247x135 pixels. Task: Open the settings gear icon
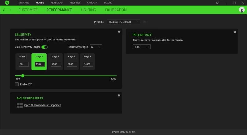(x=217, y=3)
